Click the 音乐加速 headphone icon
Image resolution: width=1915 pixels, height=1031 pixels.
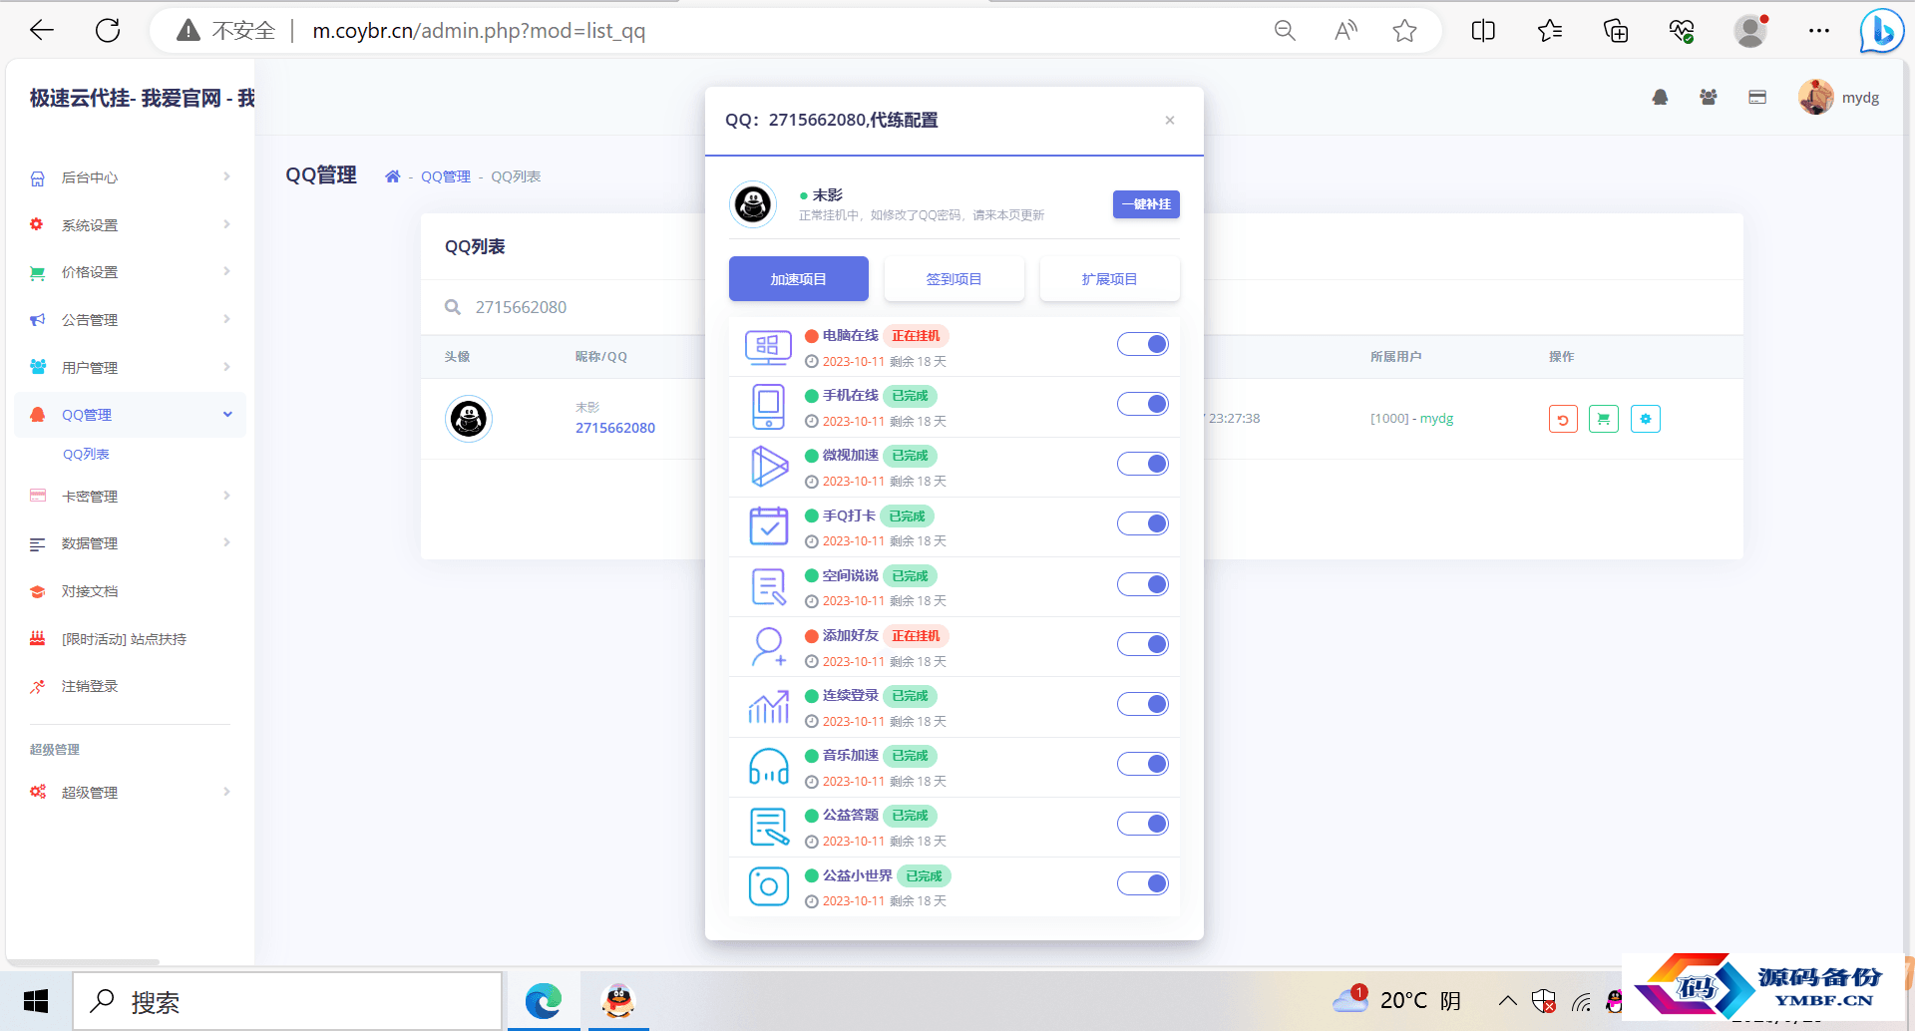tap(768, 767)
